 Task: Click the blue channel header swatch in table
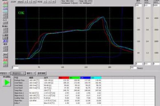[85, 78]
